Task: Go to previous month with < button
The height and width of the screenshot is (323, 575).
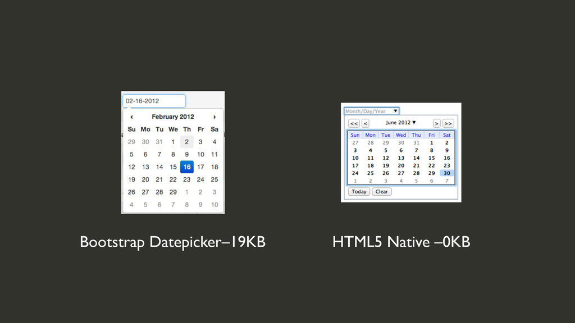Action: 365,123
